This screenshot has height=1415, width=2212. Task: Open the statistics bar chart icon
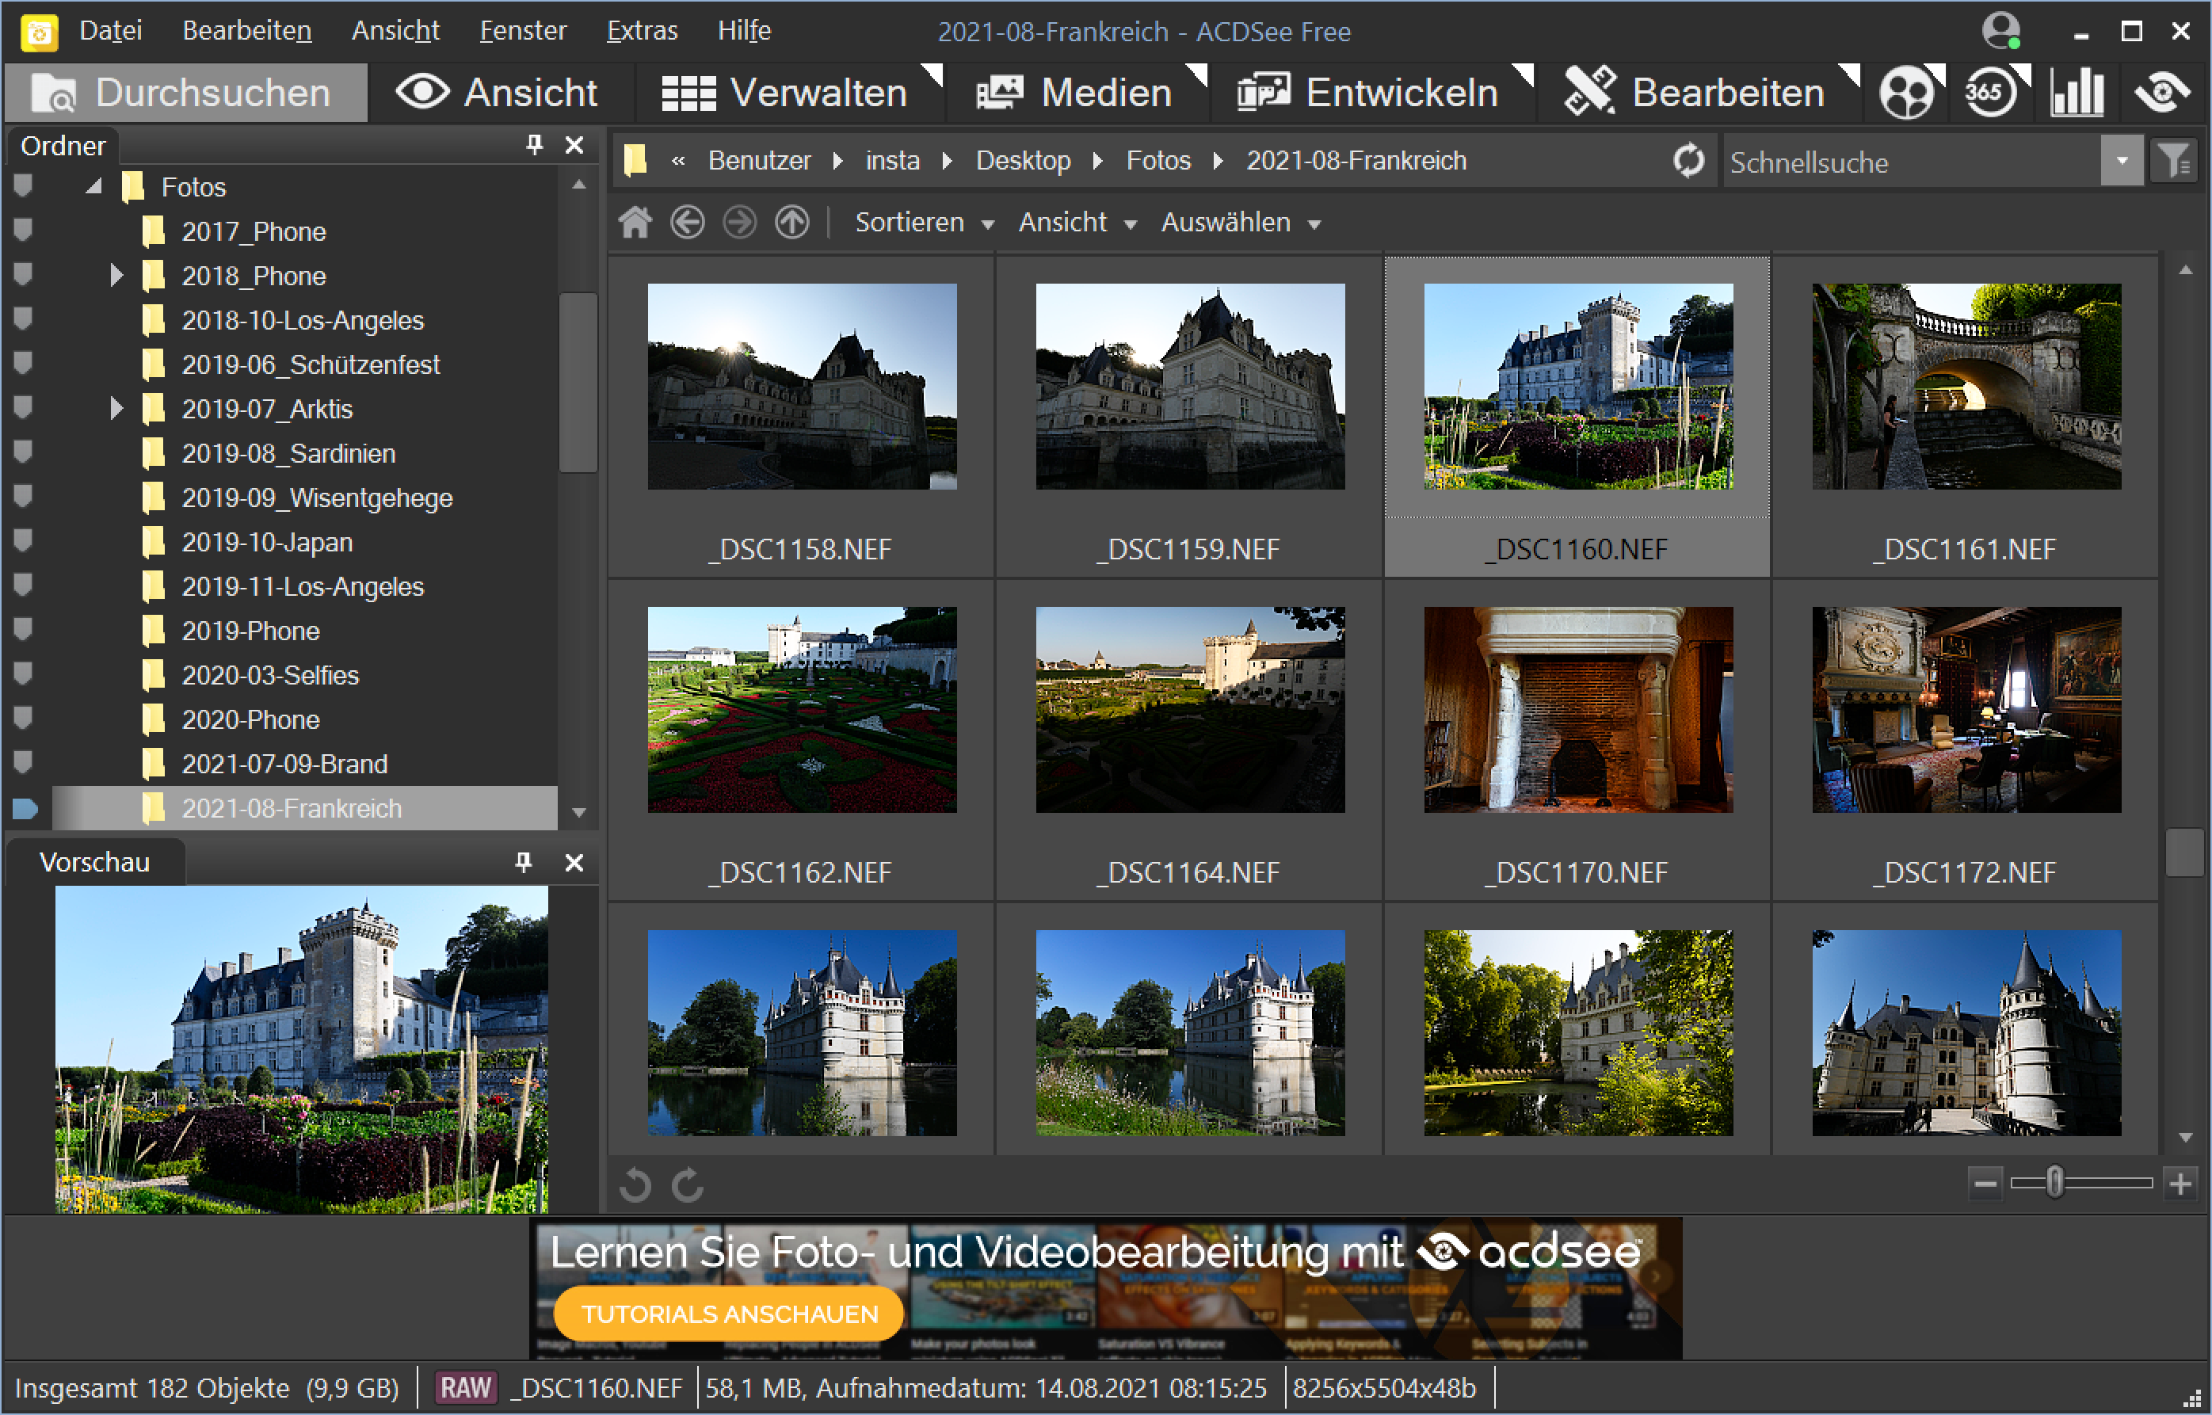tap(2076, 93)
